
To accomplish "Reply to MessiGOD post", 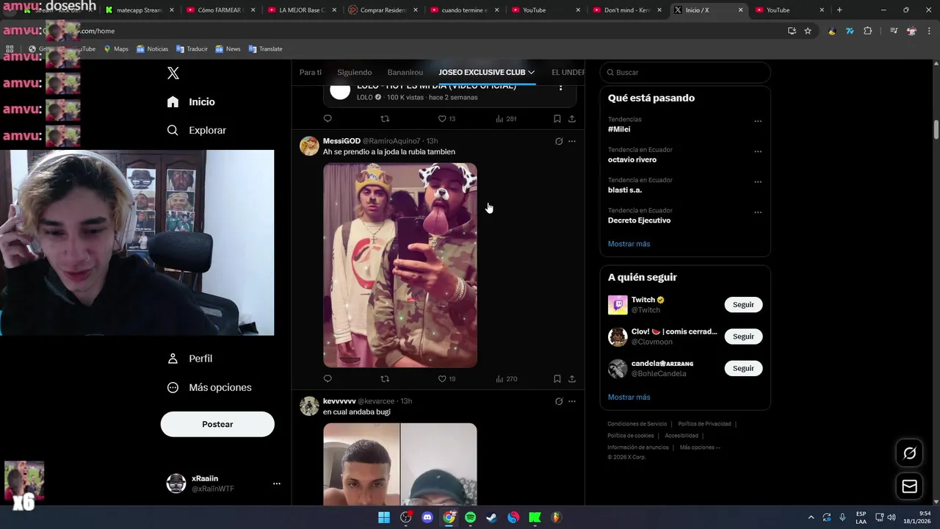I will click(x=328, y=379).
